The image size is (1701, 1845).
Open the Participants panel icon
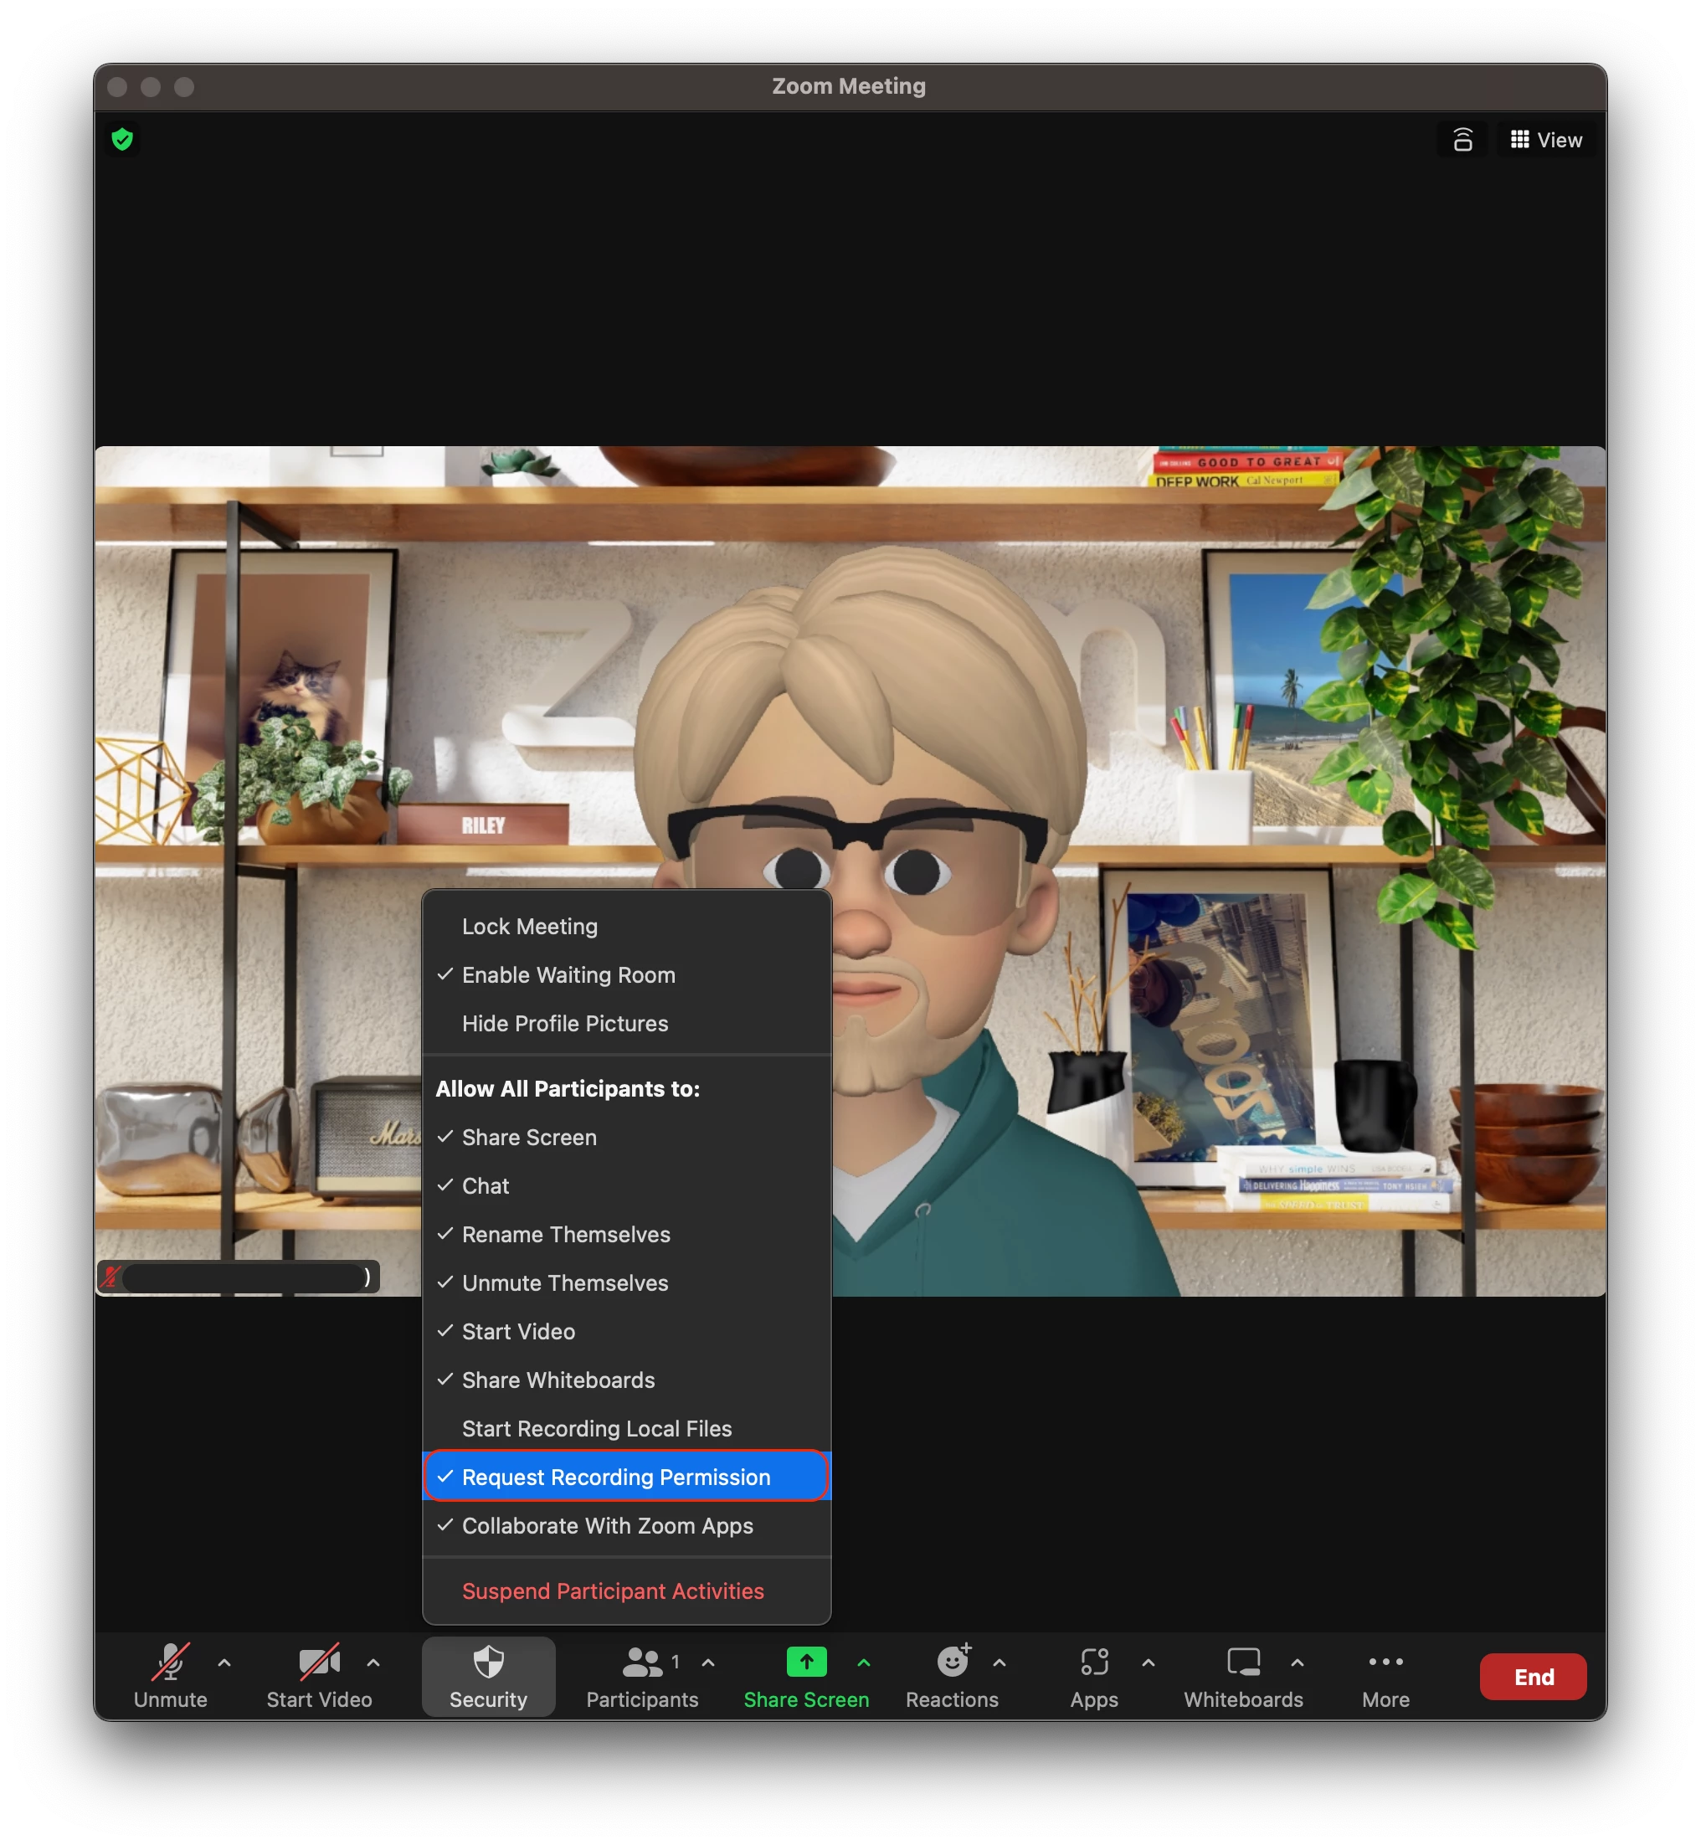[x=641, y=1664]
